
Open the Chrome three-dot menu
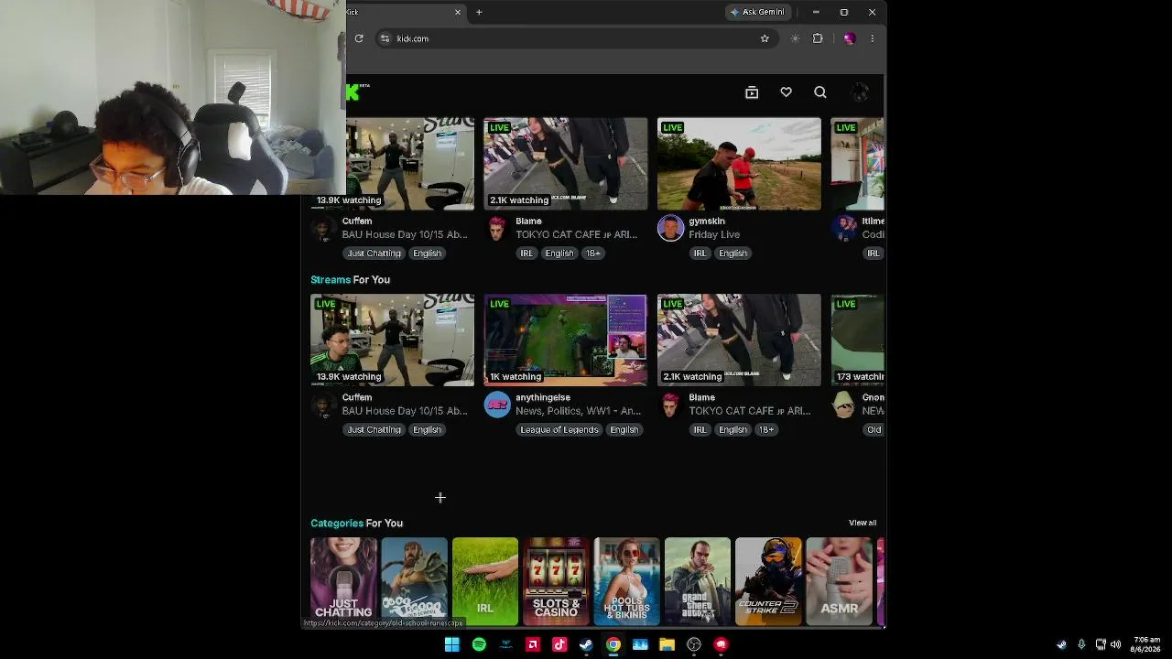tap(872, 38)
